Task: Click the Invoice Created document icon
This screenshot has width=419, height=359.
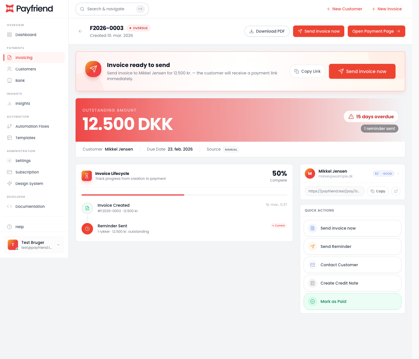Action: point(87,208)
